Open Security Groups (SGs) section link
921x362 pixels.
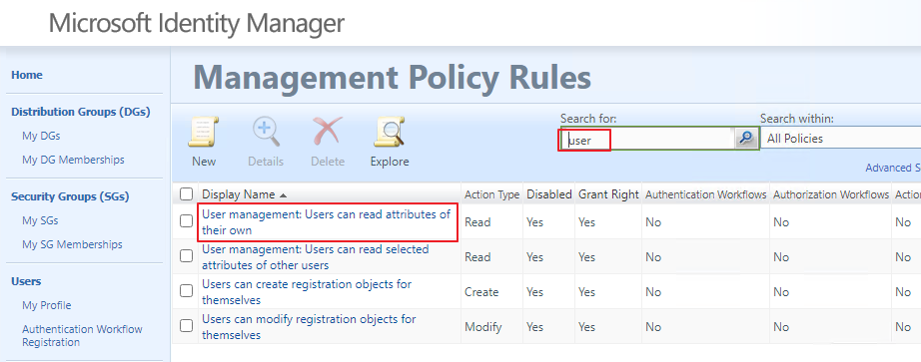tap(70, 196)
